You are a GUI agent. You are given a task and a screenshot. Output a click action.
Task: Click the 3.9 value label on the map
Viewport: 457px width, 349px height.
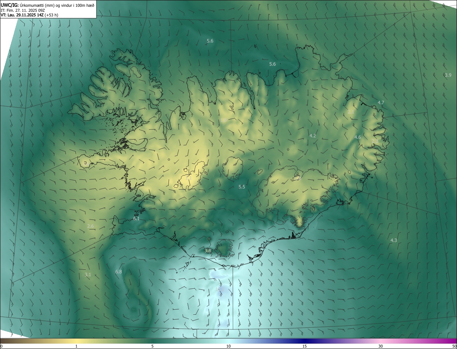tap(448, 75)
